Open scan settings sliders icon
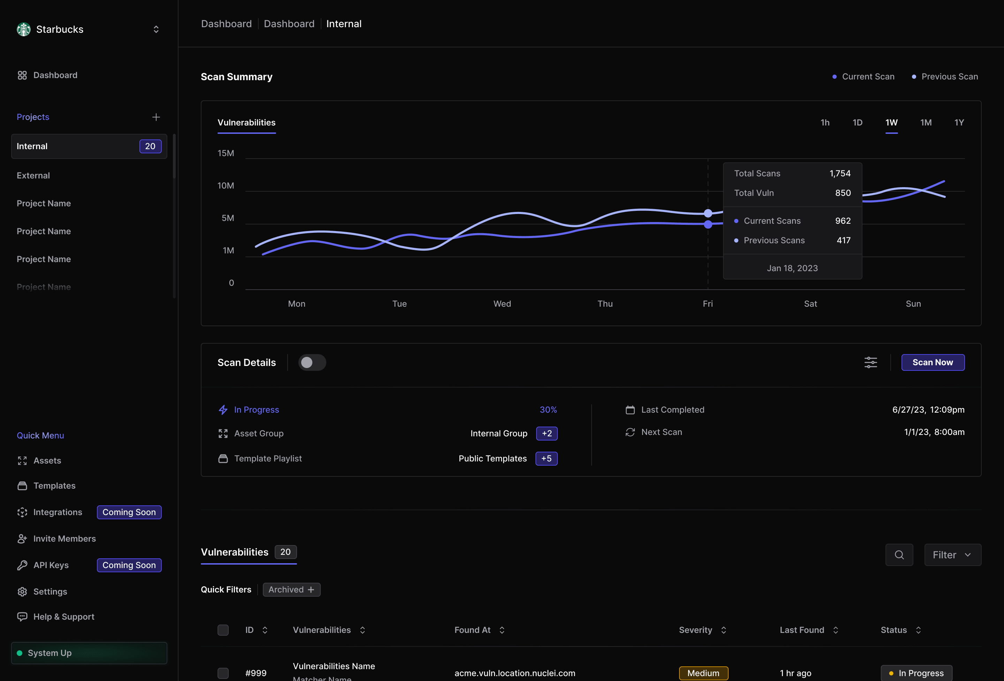Viewport: 1004px width, 681px height. (870, 362)
